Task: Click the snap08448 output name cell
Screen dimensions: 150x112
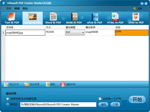Action: tap(100, 33)
